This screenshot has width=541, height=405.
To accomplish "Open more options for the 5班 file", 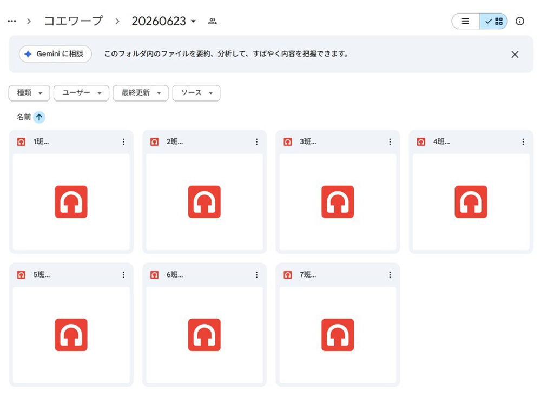I will coord(123,275).
